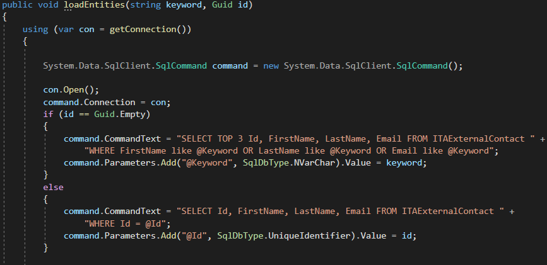Click the Guid.Empty expression
547x265 pixels.
[120, 115]
